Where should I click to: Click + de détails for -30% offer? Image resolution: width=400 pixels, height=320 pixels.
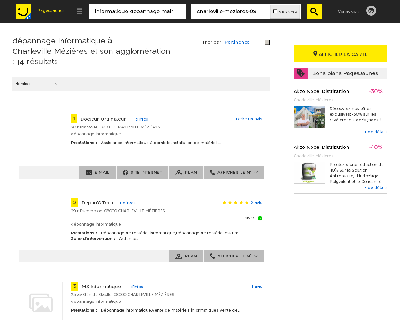[376, 132]
